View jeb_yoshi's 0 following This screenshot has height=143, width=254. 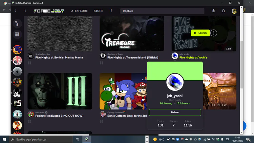tap(166, 103)
